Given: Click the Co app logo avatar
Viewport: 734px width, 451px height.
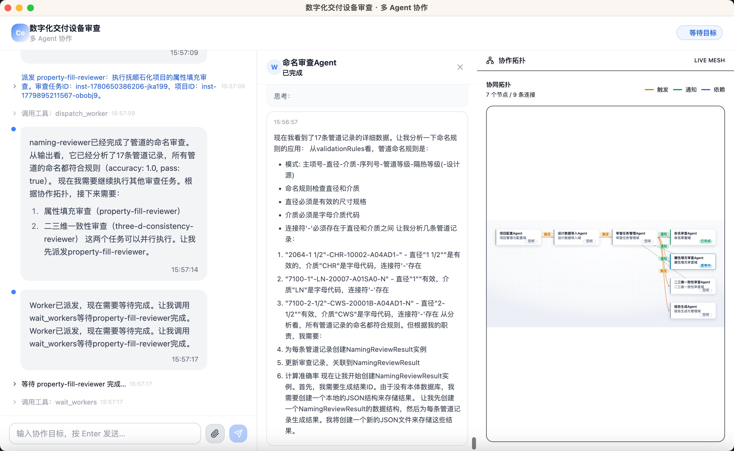Looking at the screenshot, I should click(x=20, y=32).
